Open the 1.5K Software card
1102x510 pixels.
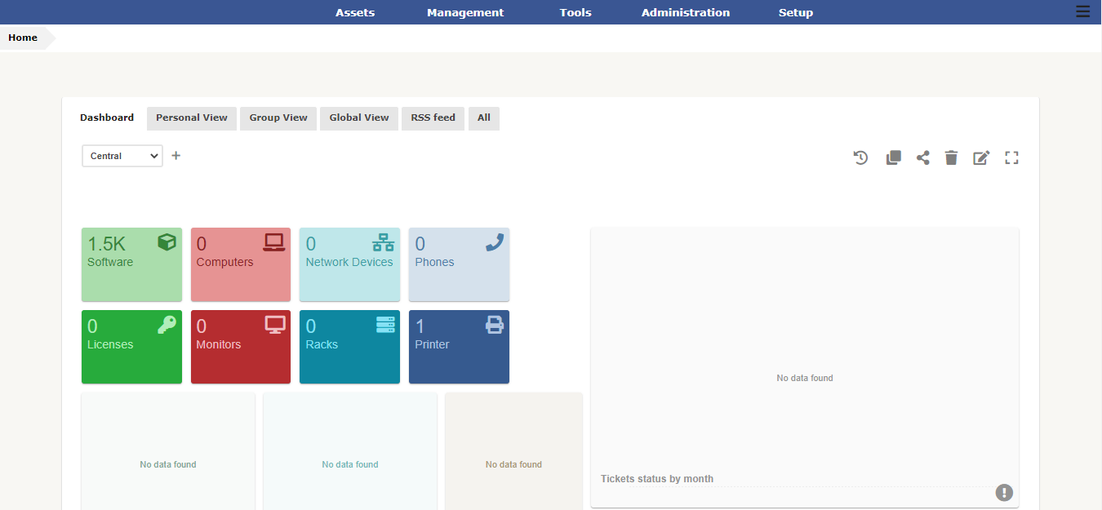[x=131, y=264]
